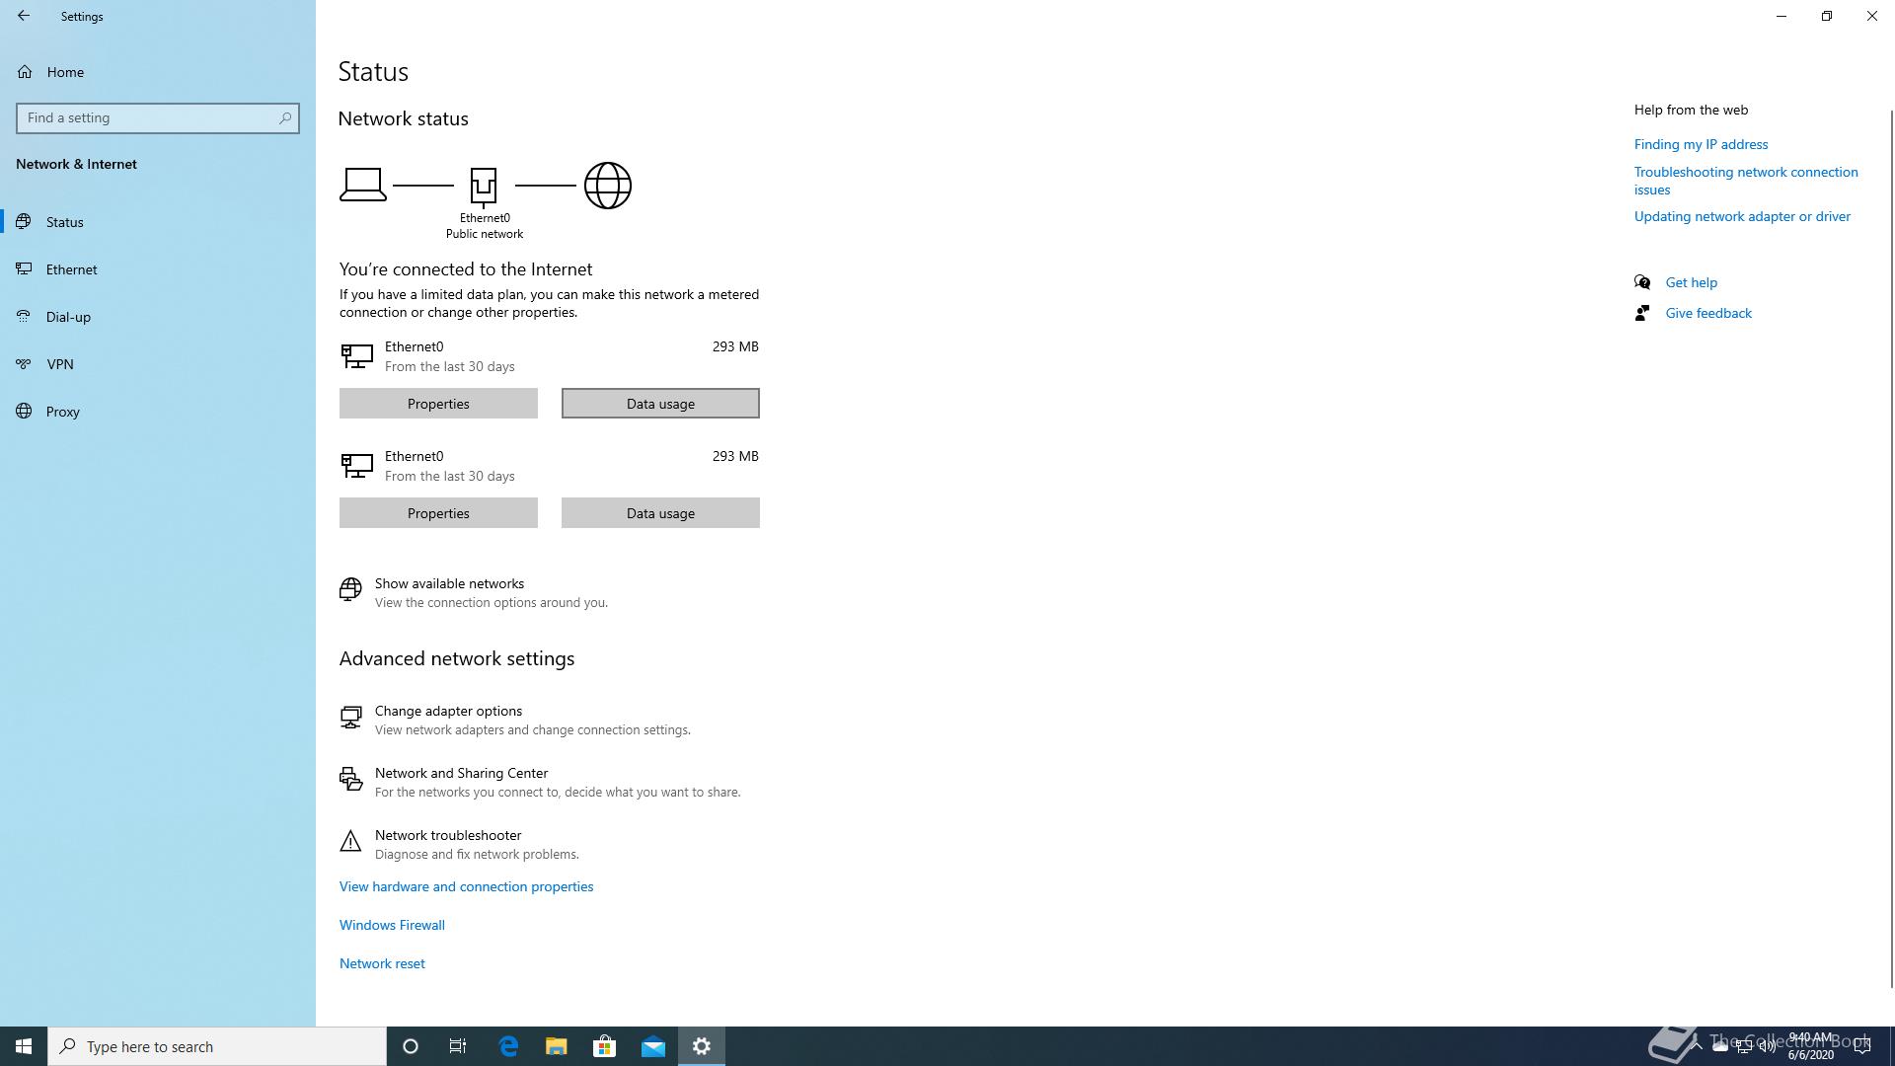Click the laptop icon in network diagram
This screenshot has height=1066, width=1895.
tap(363, 185)
